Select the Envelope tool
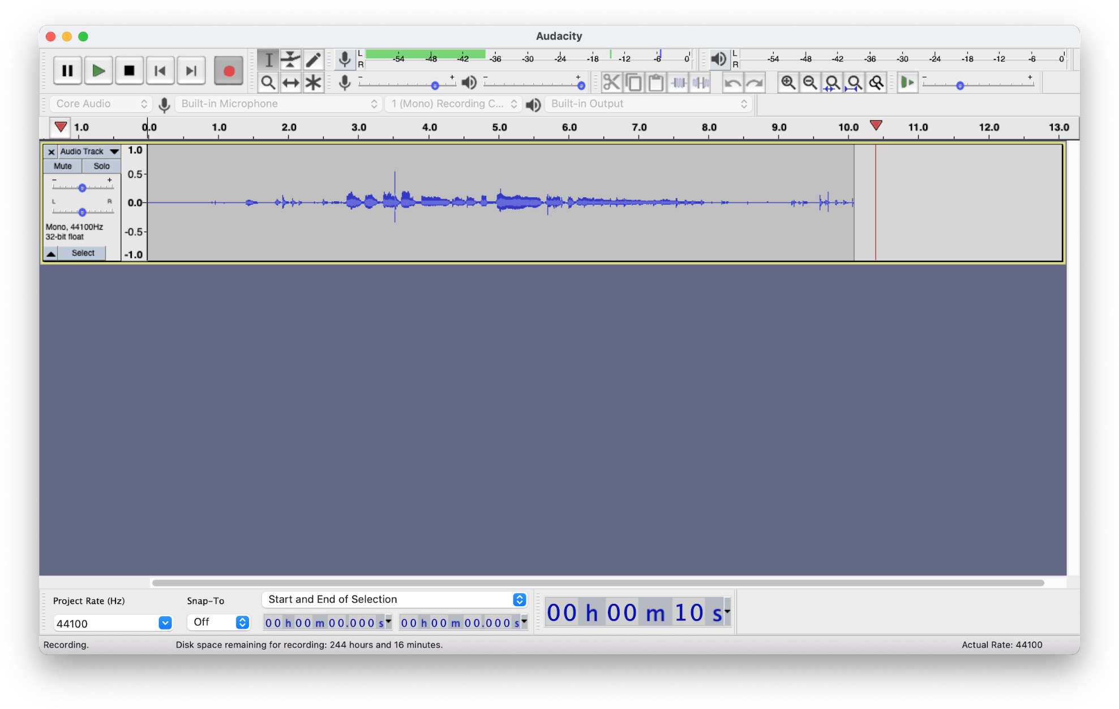The width and height of the screenshot is (1119, 709). pos(290,59)
